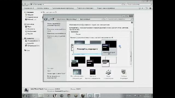Open the Organize (Упорядочить) menu in Computer window
This screenshot has width=175, height=98.
coord(29,8)
